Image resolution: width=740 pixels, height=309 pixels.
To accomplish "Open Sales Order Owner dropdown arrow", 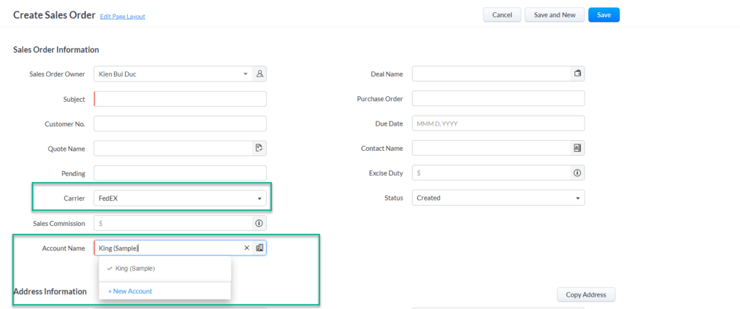I will pos(246,74).
